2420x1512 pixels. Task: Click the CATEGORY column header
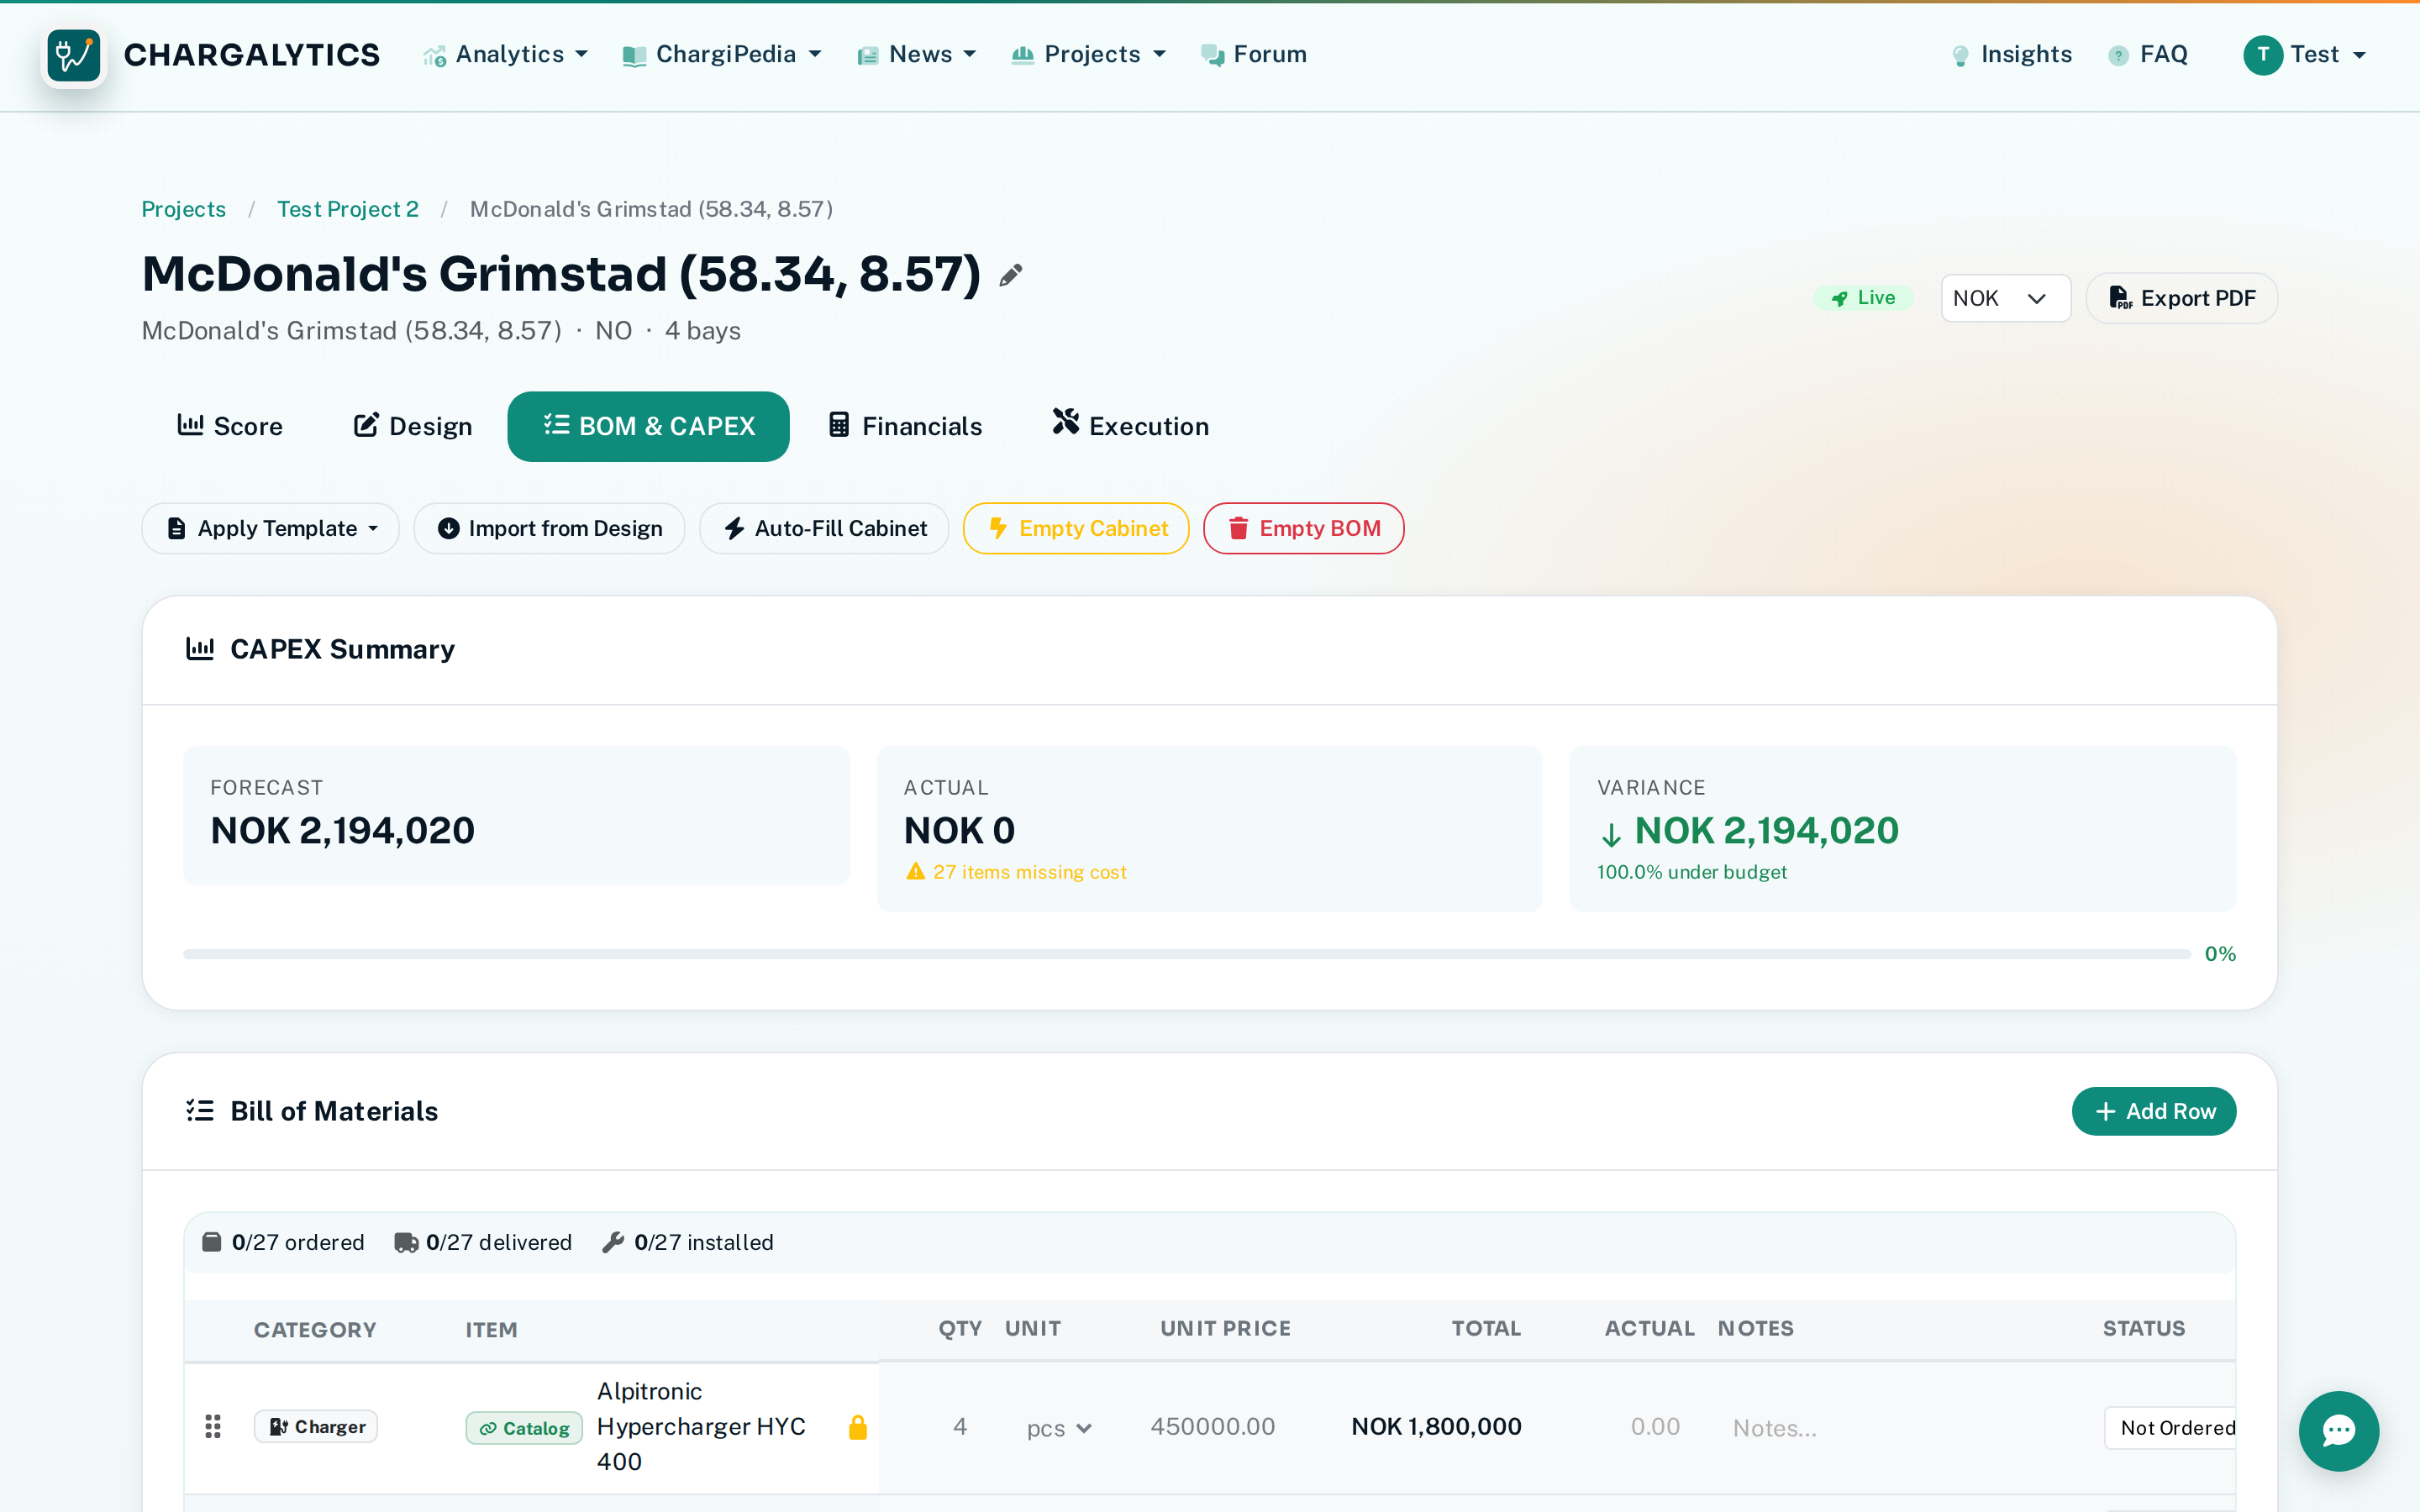click(315, 1330)
